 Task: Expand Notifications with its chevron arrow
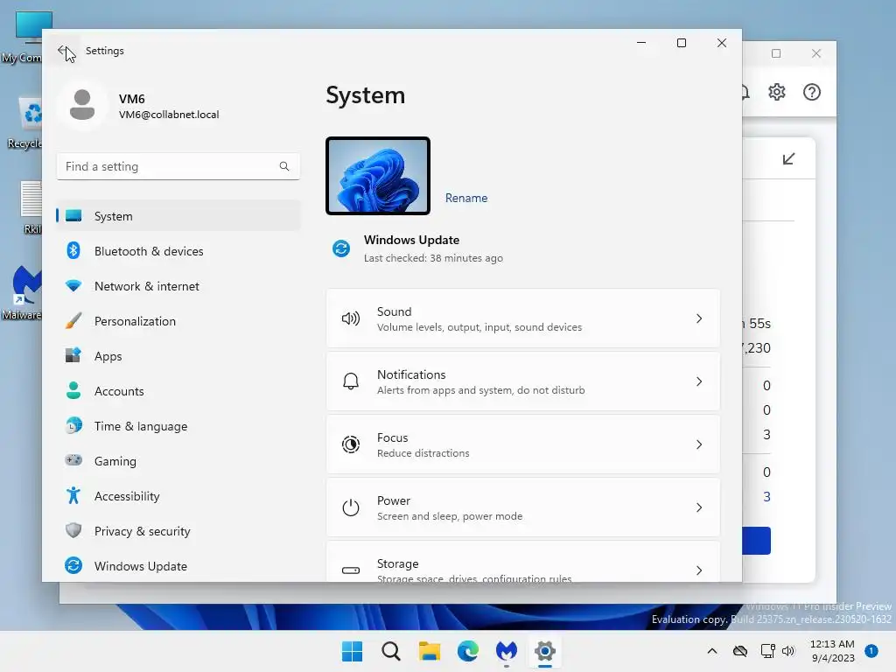[699, 381]
